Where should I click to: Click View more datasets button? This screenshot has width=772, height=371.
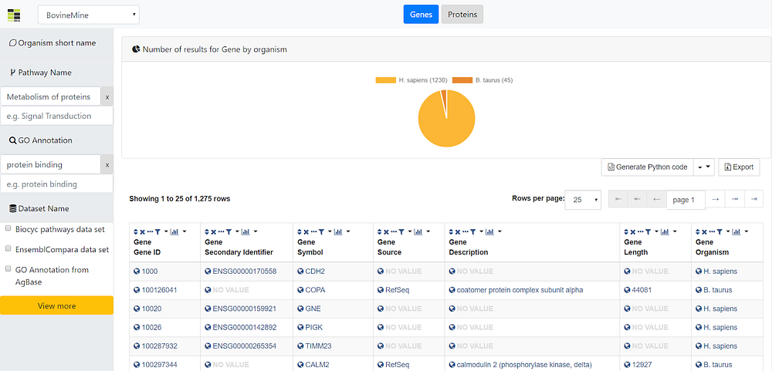pyautogui.click(x=56, y=305)
